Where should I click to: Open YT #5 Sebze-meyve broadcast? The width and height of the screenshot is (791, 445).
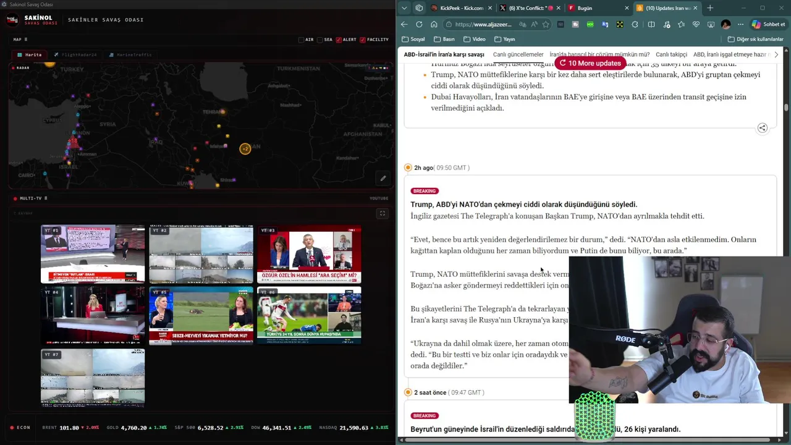pyautogui.click(x=201, y=315)
